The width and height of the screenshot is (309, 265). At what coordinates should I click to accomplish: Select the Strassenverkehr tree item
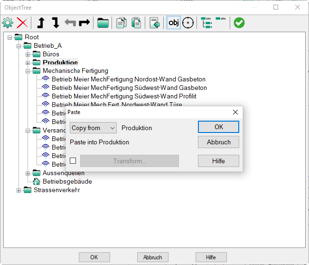click(x=57, y=190)
